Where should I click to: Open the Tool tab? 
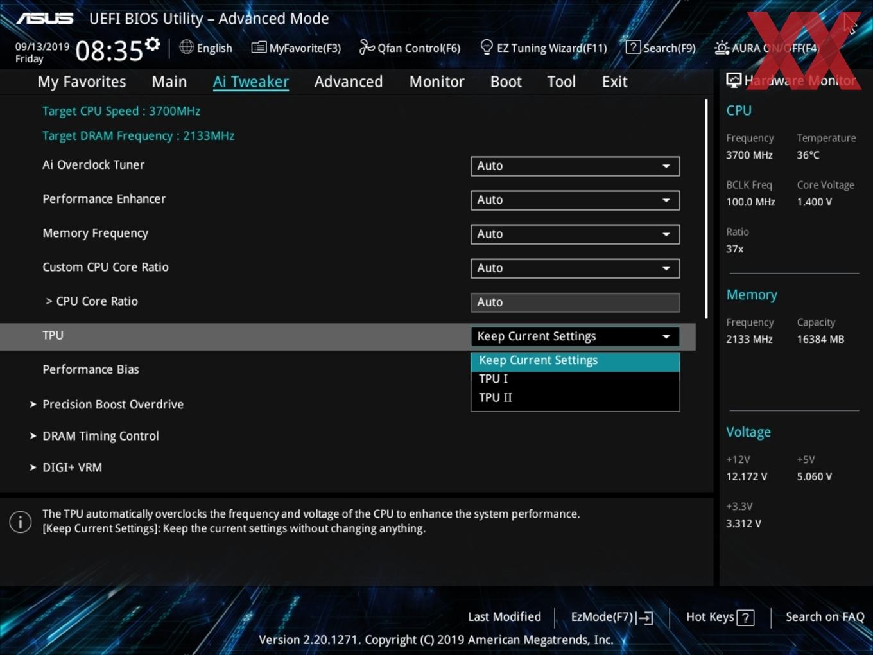pos(561,82)
